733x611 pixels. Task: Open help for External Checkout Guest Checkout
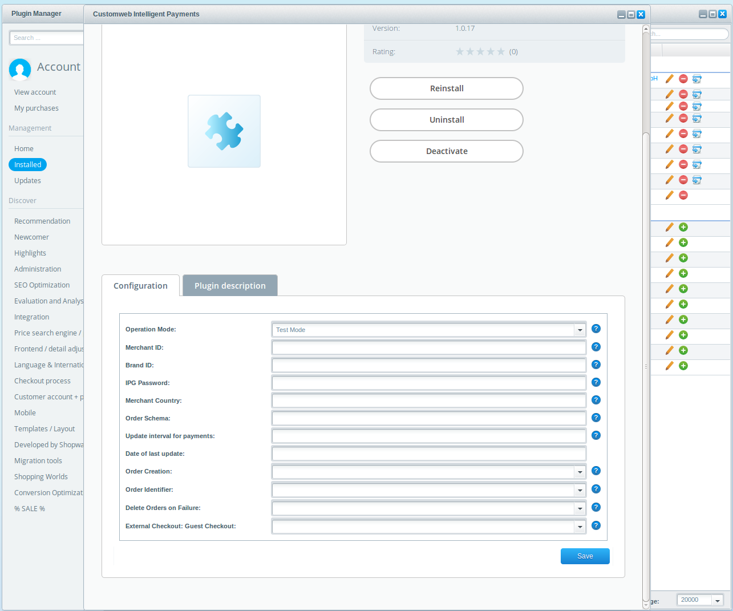596,525
